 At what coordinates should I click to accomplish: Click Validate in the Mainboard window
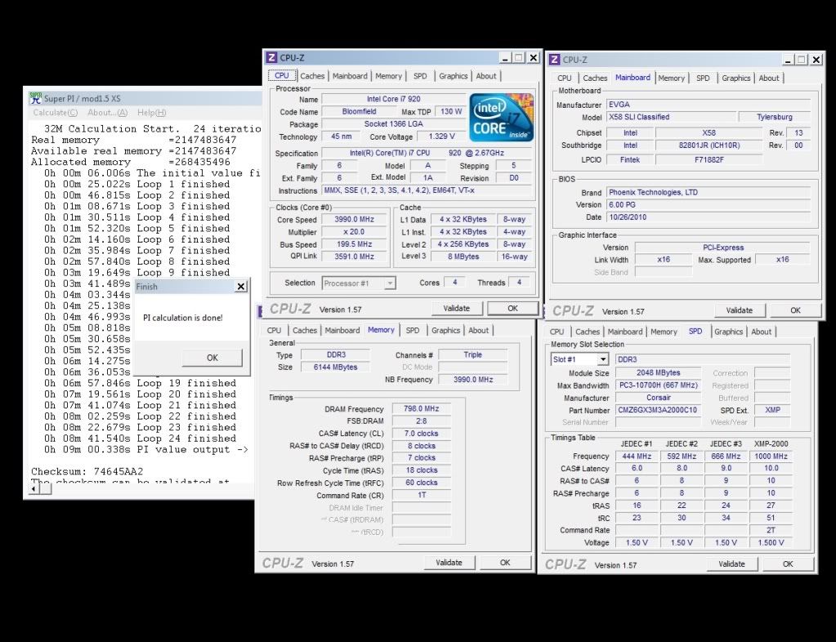pyautogui.click(x=740, y=310)
